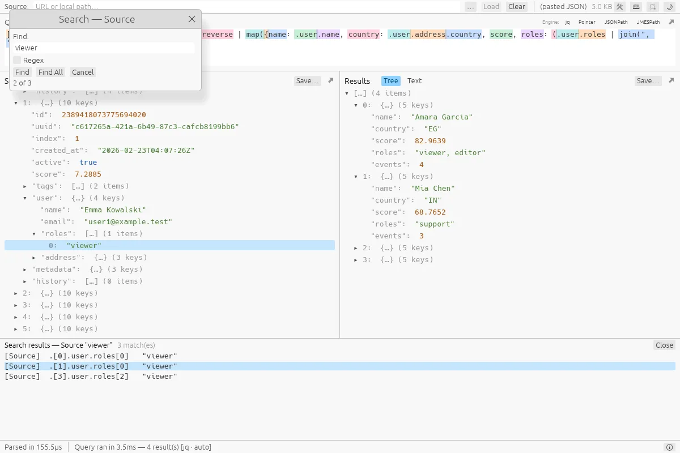This screenshot has height=453, width=680.
Task: Click the Find button in search dialog
Action: point(23,72)
